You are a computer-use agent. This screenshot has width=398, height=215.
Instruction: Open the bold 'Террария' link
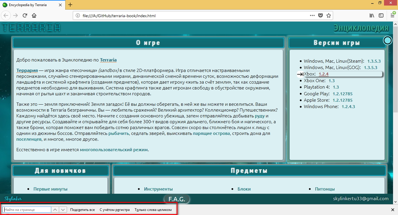pyautogui.click(x=27, y=71)
